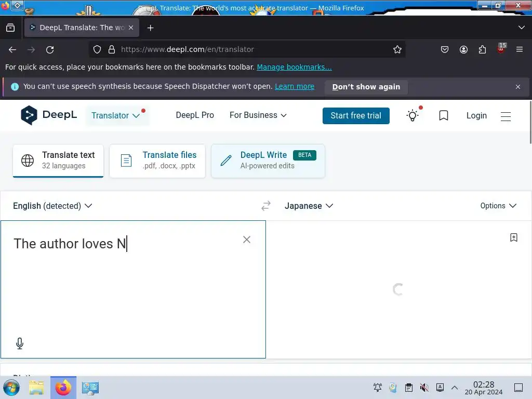Image resolution: width=532 pixels, height=399 pixels.
Task: Click the Login link
Action: 476,116
